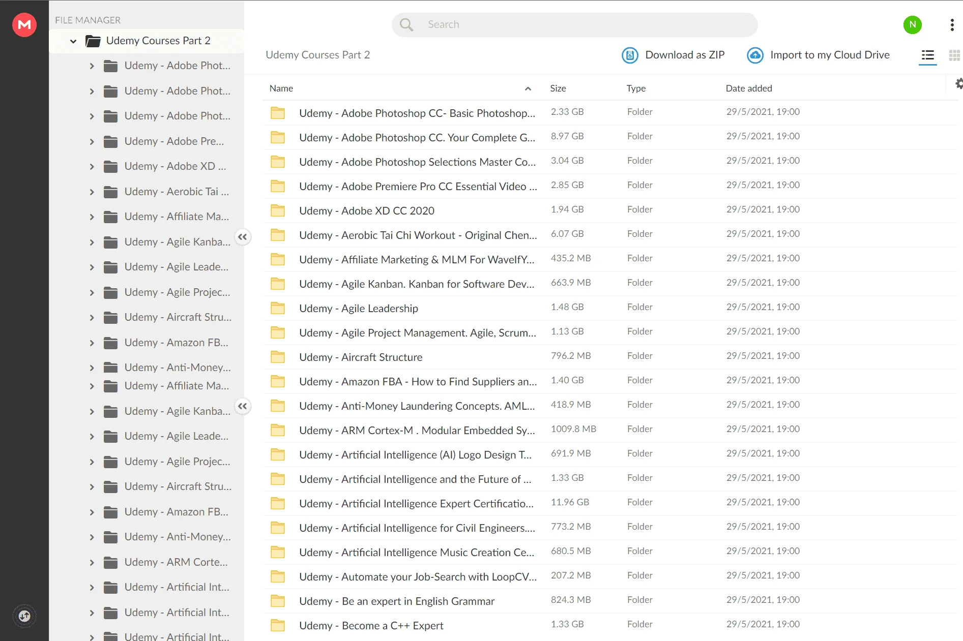Sort by Size column header

(558, 88)
